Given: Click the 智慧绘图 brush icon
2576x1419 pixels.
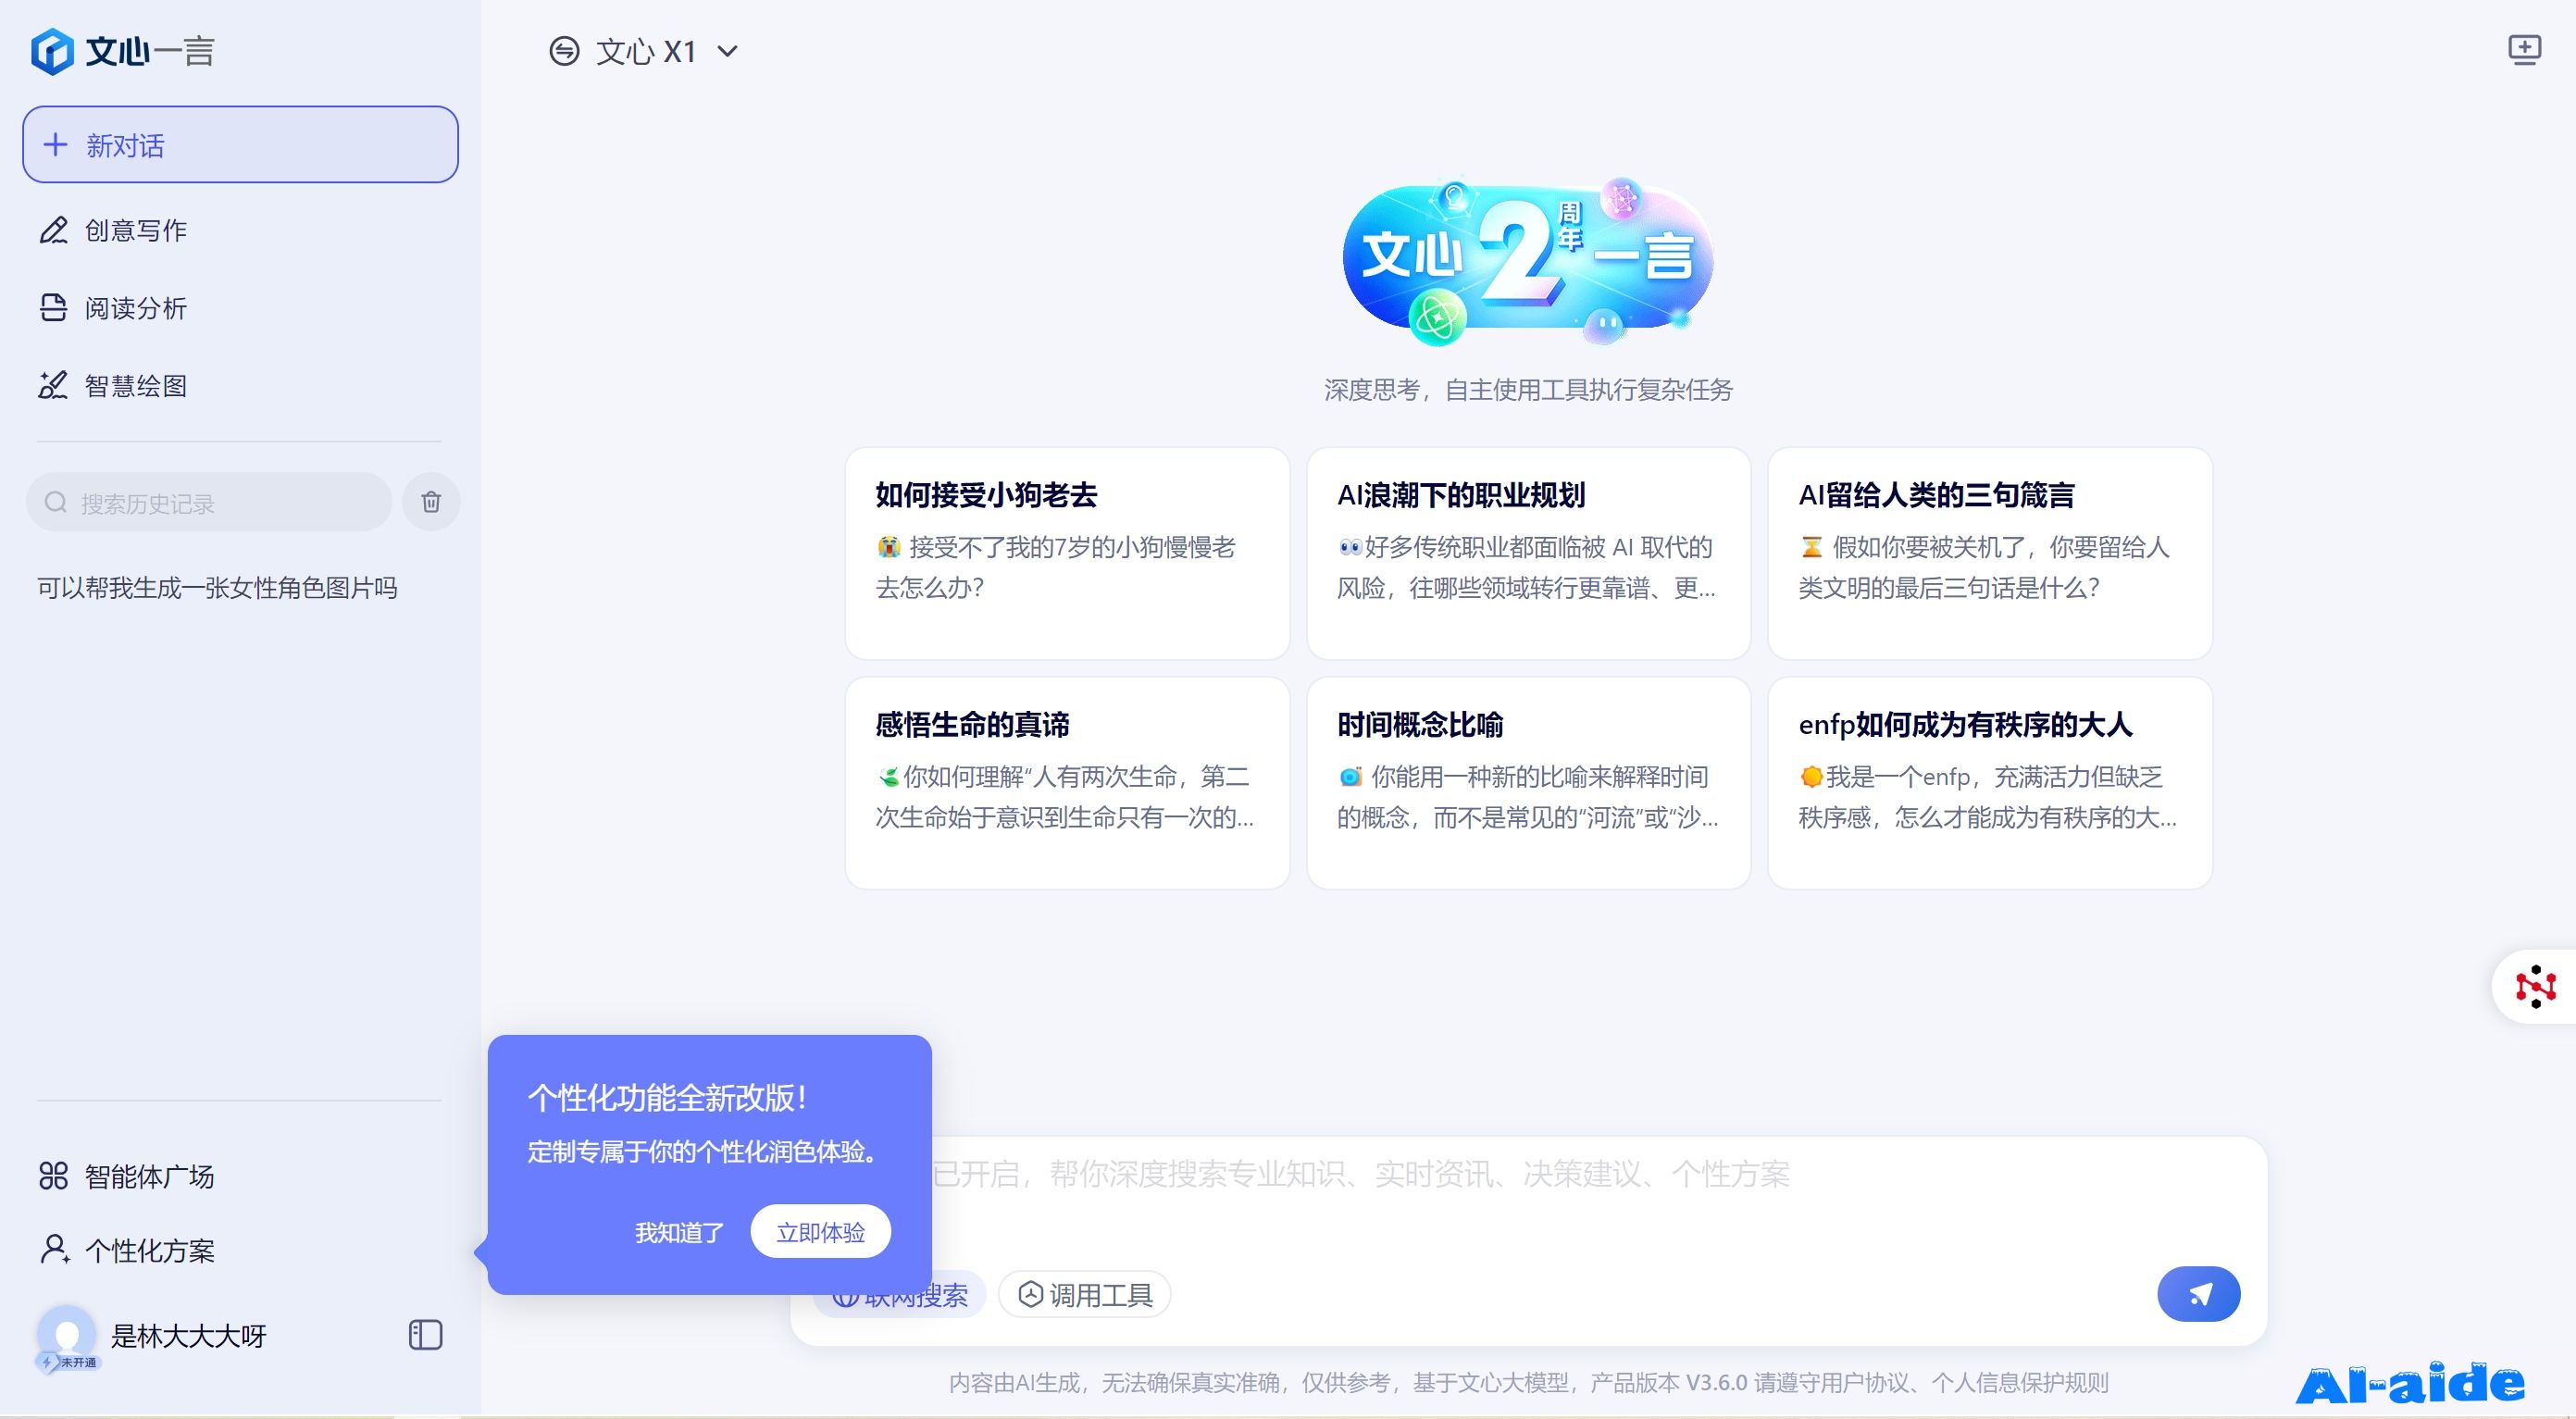Looking at the screenshot, I should click(x=54, y=386).
